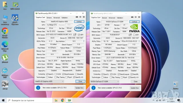The width and height of the screenshot is (183, 103).
Task: Open hamburger menu in NVIDIA GPU-Z window
Action: [x=139, y=17]
